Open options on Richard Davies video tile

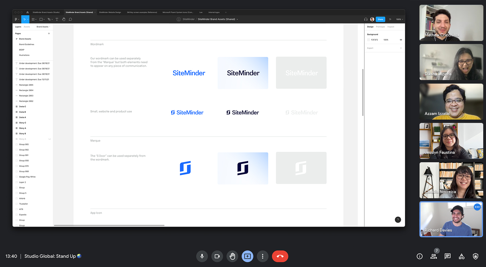[477, 207]
